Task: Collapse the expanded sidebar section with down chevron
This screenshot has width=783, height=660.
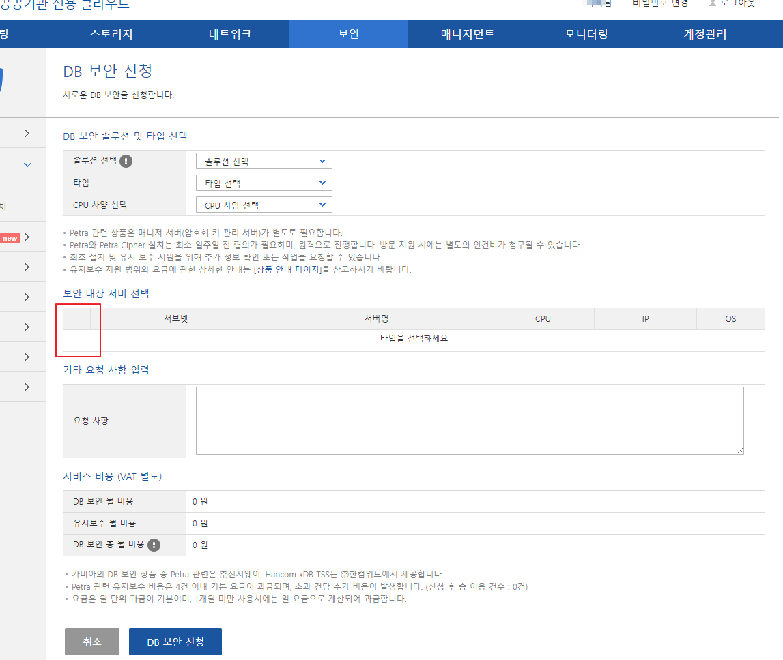Action: [x=27, y=164]
